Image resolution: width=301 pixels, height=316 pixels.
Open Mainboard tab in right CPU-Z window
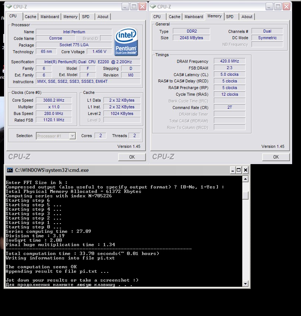coord(194,17)
